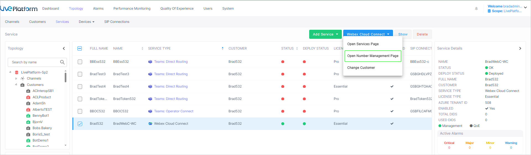Open the user account dropdown chevron
This screenshot has width=531, height=155.
click(525, 8)
